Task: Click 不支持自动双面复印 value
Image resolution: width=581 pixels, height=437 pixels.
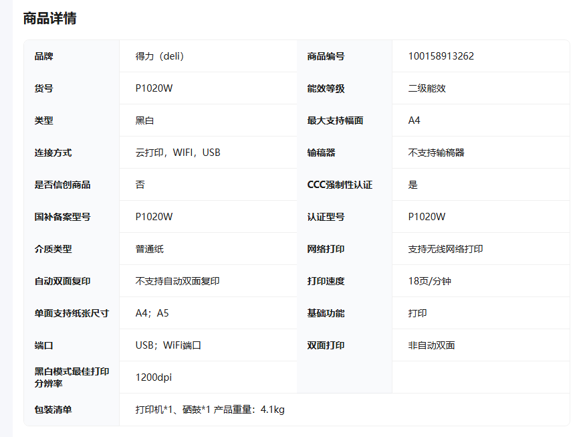Action: [177, 281]
